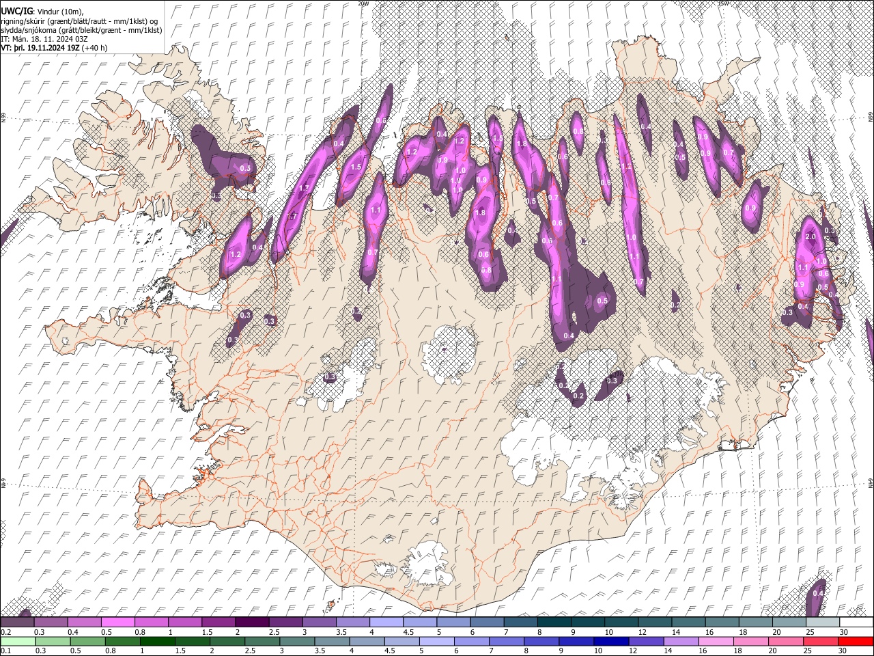The width and height of the screenshot is (874, 656).
Task: Click the pale green rain swatch between 0.1 and 0.3
Action: [17, 641]
